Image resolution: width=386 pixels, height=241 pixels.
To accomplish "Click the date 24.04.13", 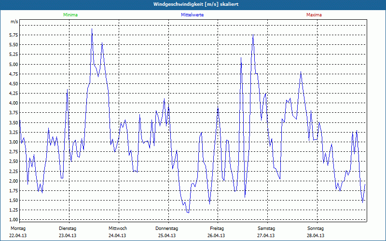I will click(x=117, y=236).
